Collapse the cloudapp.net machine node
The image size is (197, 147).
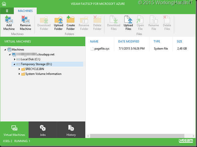[10, 55]
